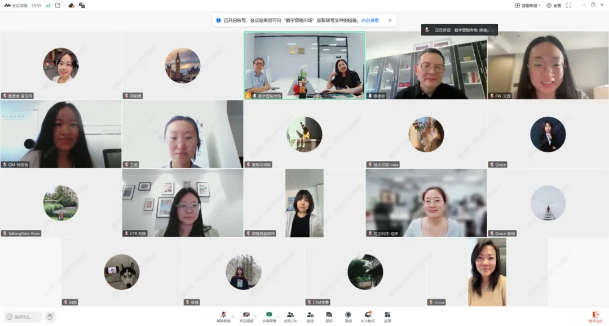Open the 聊天 chat panel

pyautogui.click(x=329, y=316)
